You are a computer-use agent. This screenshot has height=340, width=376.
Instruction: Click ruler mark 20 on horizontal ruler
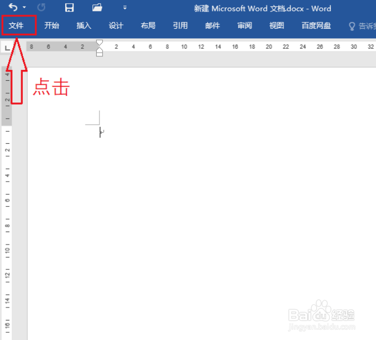coord(269,47)
